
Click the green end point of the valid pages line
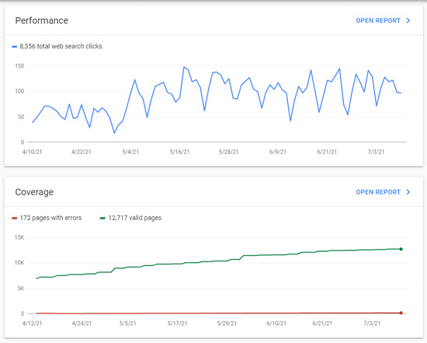(401, 249)
